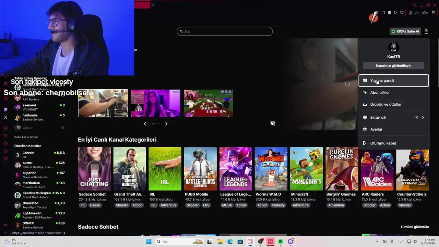The image size is (439, 247).
Task: Open GX Corner icon in Opera sidebar
Action: 5,225
